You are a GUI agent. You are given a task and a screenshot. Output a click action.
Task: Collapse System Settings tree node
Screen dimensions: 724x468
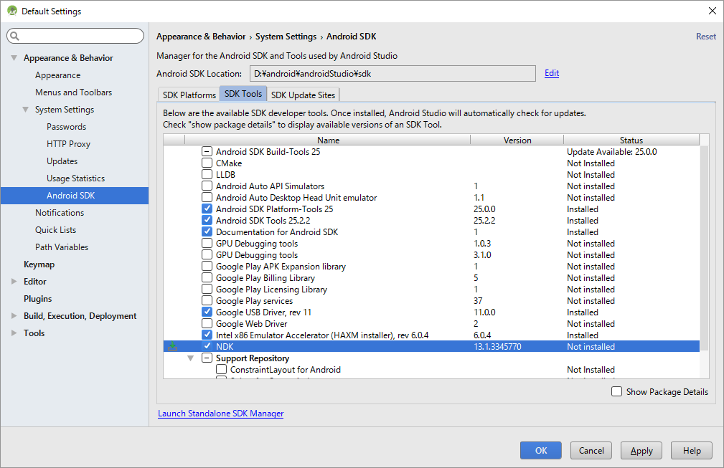click(25, 109)
